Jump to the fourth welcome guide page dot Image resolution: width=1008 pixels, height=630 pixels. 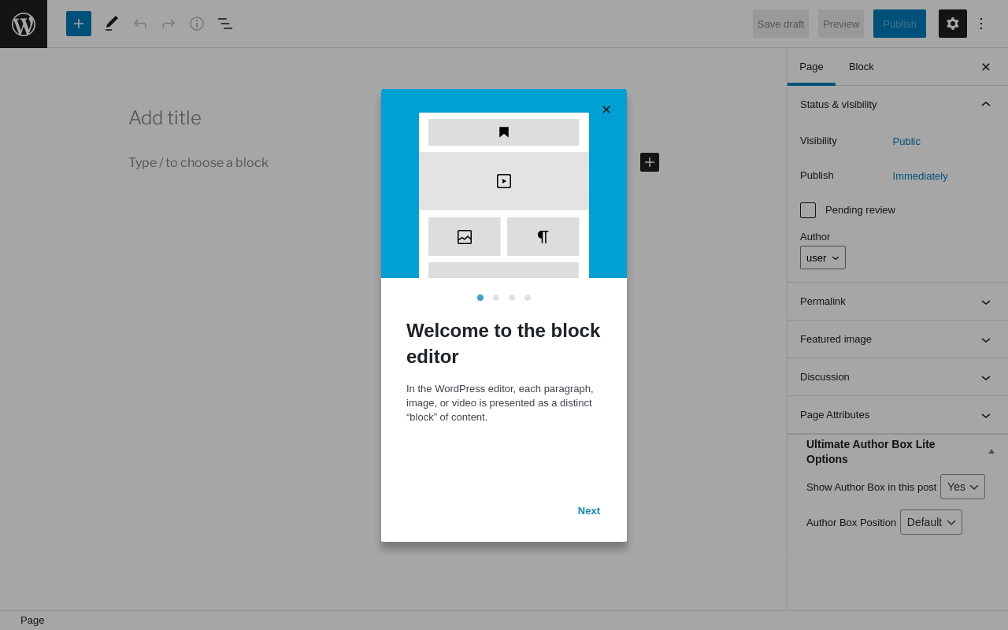click(528, 298)
